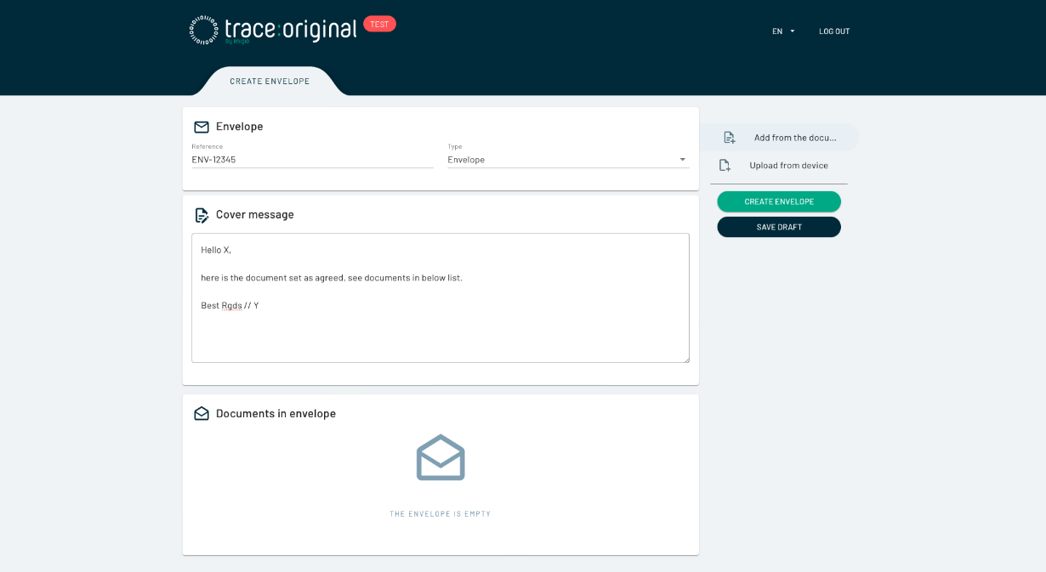Click the Log Out link
The height and width of the screenshot is (572, 1046).
click(834, 31)
